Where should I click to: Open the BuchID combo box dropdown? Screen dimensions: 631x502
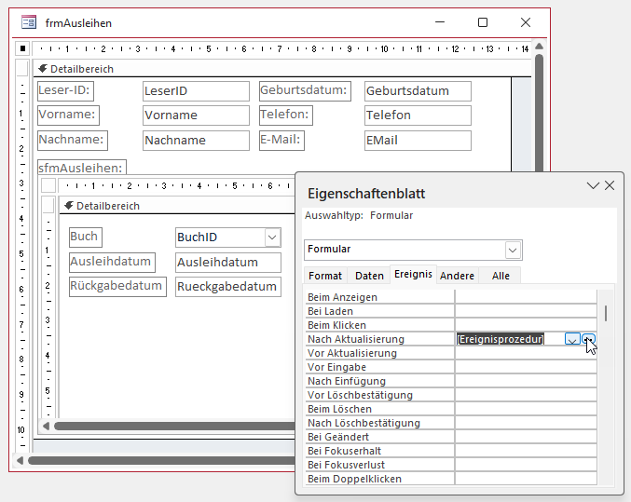pos(271,237)
